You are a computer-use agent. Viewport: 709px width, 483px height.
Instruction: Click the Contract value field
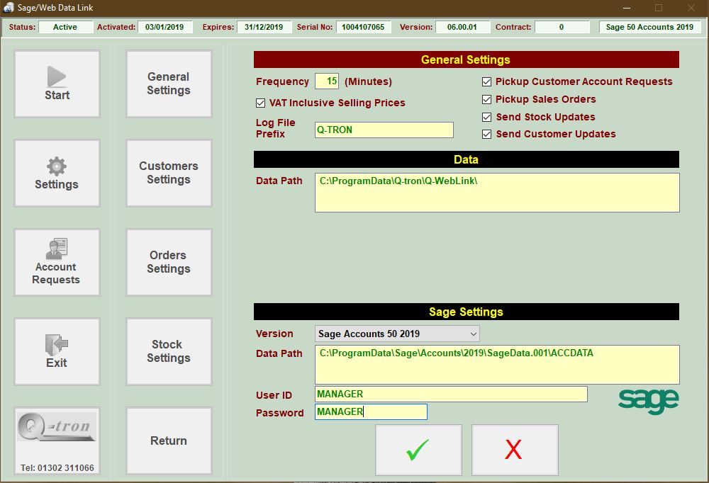562,27
